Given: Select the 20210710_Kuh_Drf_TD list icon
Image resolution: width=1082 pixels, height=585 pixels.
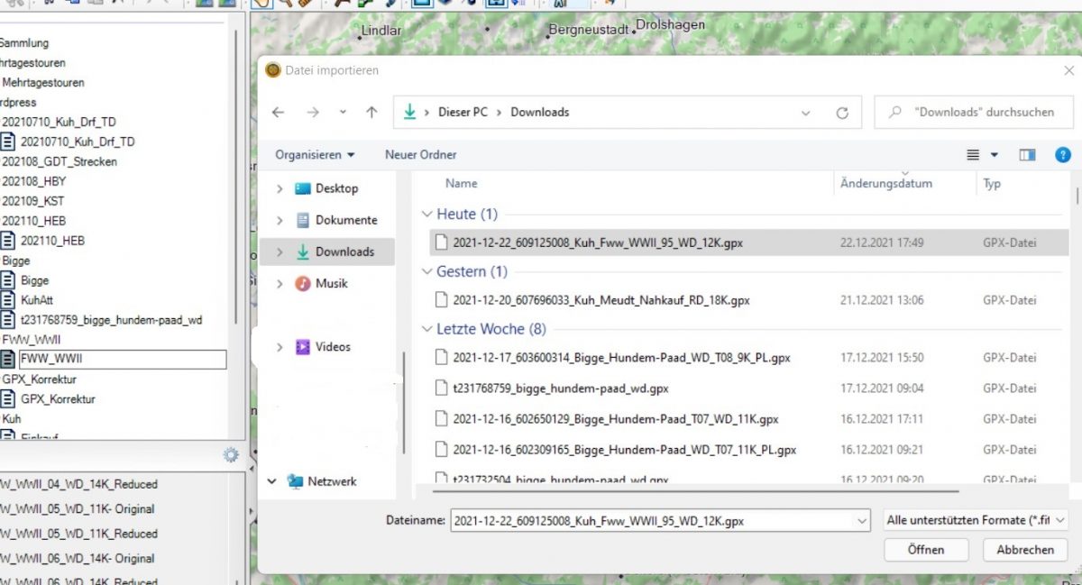Looking at the screenshot, I should click(x=8, y=142).
